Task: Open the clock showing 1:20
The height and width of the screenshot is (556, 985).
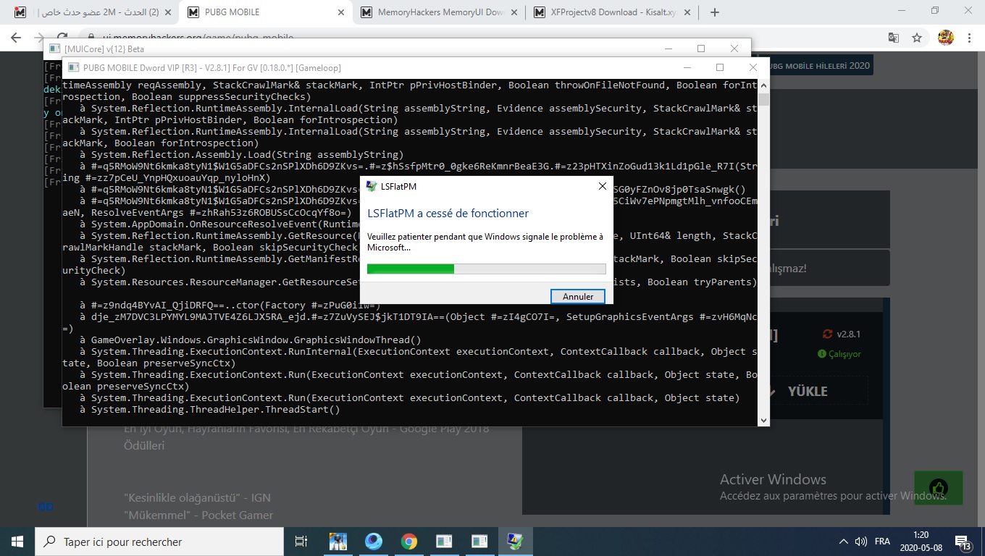Action: click(921, 542)
